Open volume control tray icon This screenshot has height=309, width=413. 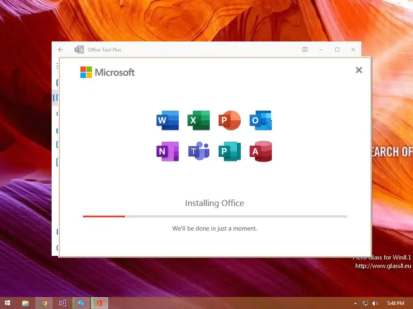pyautogui.click(x=375, y=303)
